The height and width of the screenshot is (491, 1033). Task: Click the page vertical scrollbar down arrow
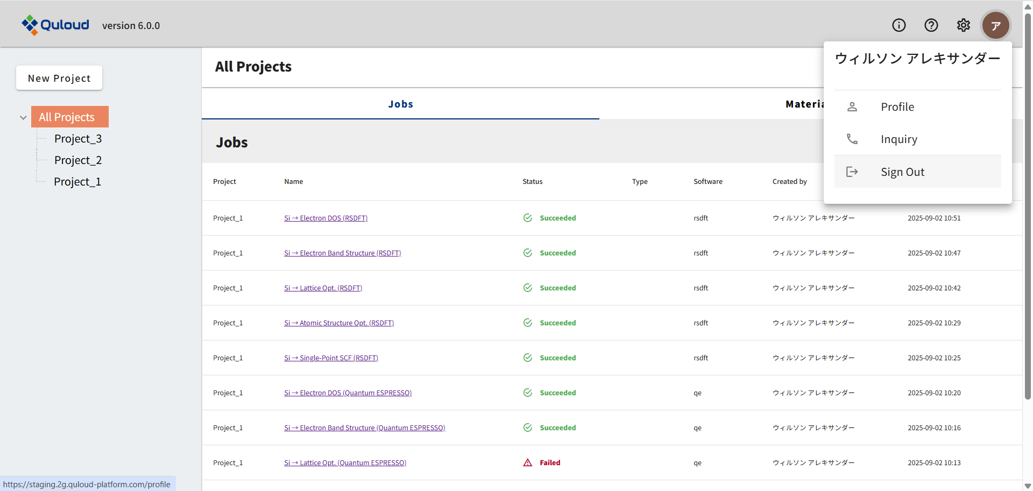point(1028,486)
